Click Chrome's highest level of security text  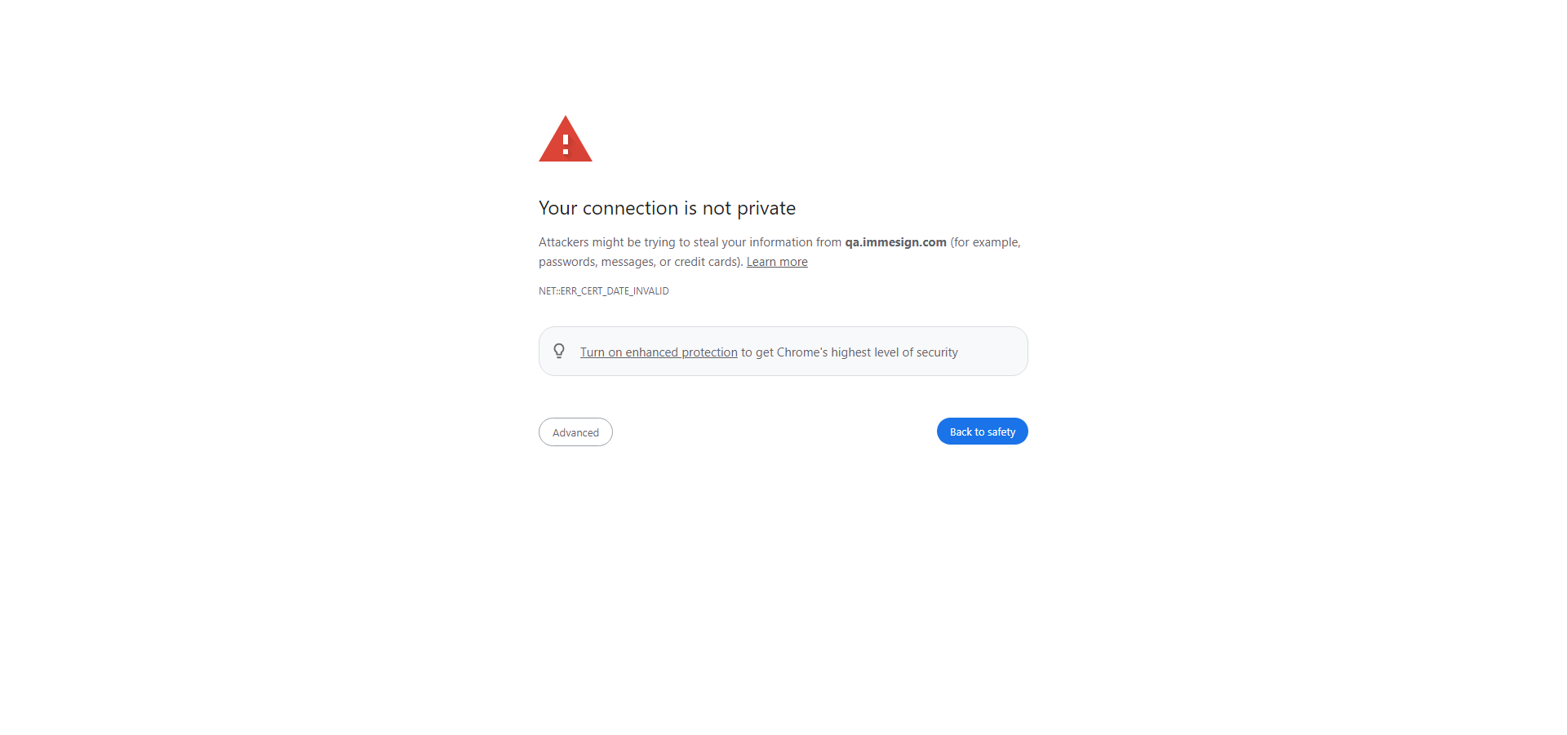tap(868, 352)
